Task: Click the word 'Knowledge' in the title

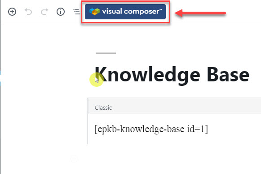Action: pos(147,76)
